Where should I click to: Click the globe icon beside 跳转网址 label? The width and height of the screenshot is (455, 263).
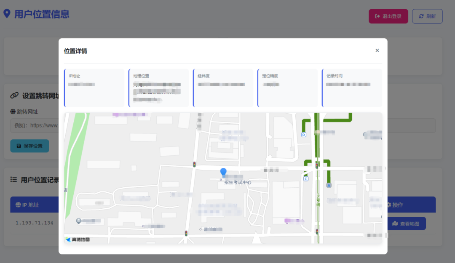[13, 112]
